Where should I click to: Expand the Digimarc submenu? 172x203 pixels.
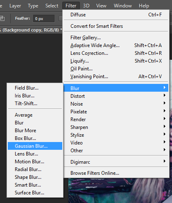[x=116, y=162]
